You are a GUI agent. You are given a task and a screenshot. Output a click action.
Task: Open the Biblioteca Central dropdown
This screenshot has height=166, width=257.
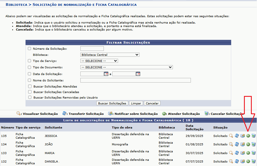click(x=110, y=55)
